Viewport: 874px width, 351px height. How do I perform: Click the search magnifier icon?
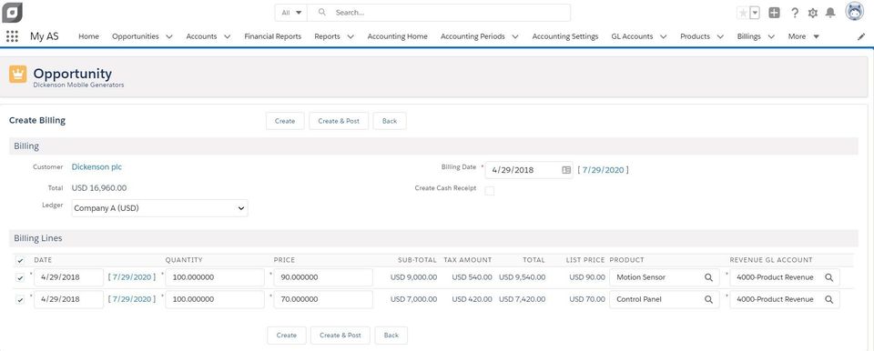(321, 12)
